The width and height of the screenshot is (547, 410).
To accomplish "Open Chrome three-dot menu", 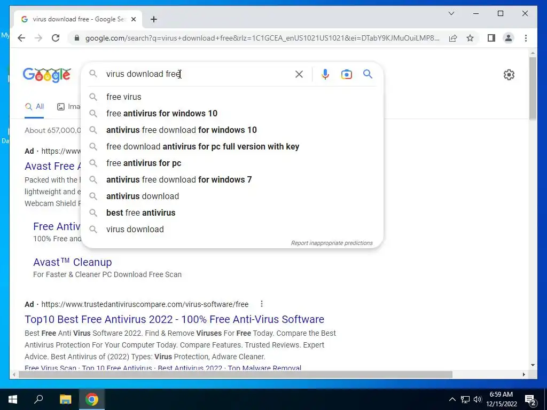I will tap(526, 38).
